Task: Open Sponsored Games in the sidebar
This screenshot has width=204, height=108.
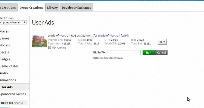Action: pos(13,94)
